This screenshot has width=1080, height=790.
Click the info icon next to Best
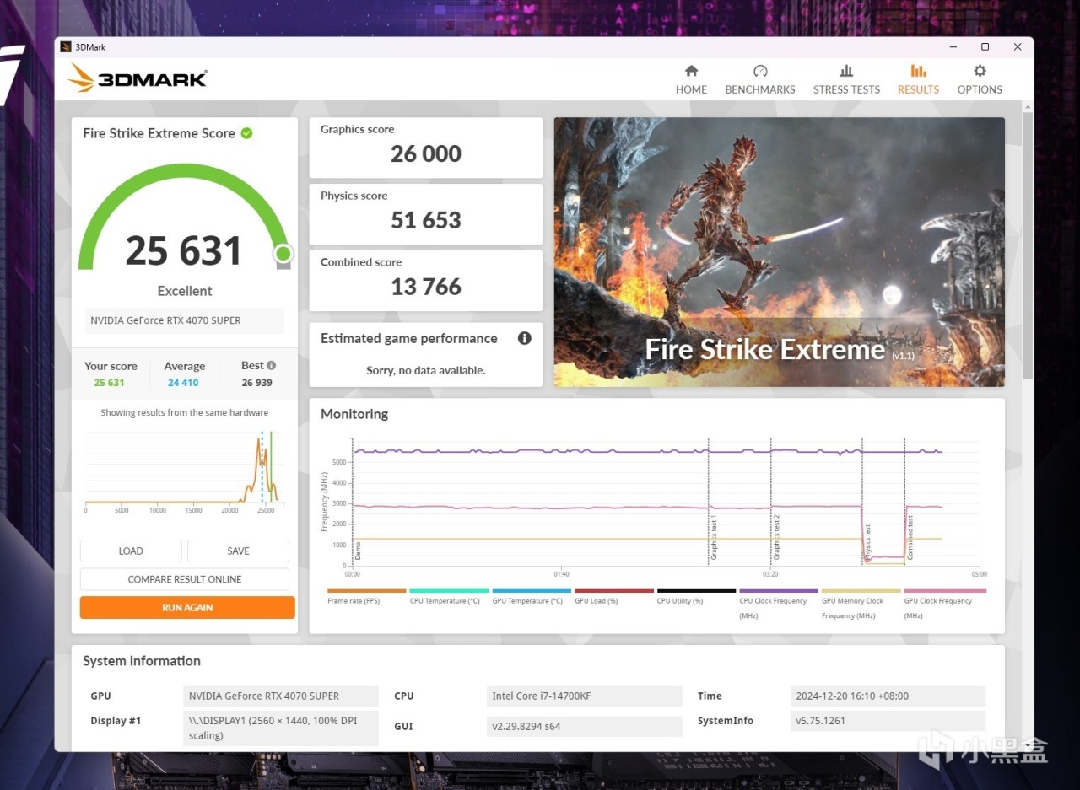click(x=271, y=365)
